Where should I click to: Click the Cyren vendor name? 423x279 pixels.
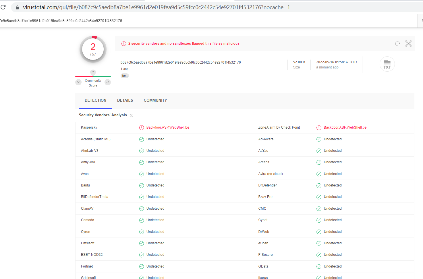pos(86,232)
